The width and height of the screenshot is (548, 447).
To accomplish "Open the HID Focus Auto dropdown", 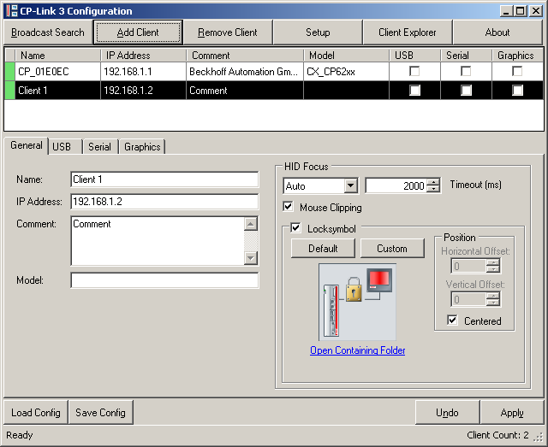I will point(350,185).
